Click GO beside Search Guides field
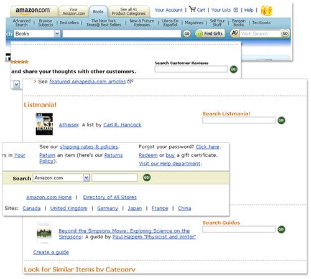The height and width of the screenshot is (279, 311). [x=281, y=229]
